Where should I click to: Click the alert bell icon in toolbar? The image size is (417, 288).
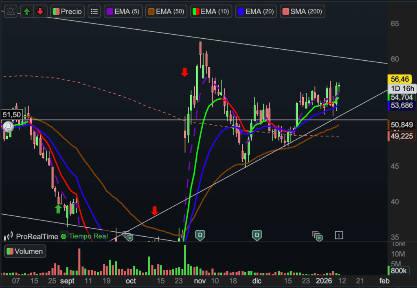tap(11, 11)
